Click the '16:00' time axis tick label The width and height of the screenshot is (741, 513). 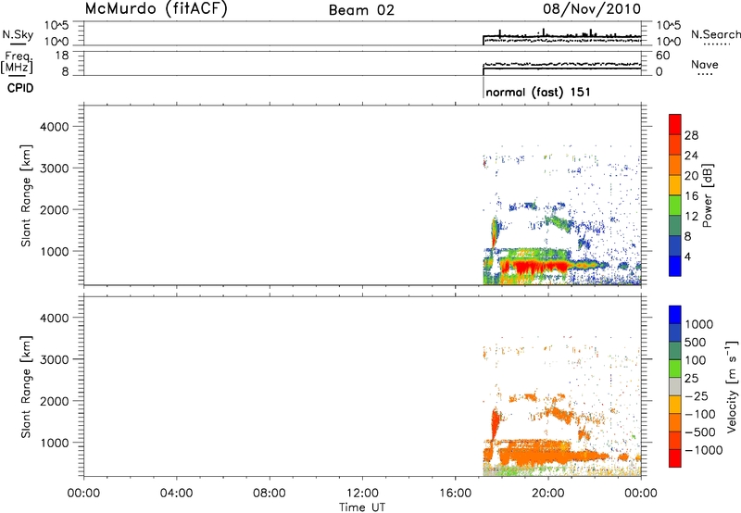(x=455, y=494)
